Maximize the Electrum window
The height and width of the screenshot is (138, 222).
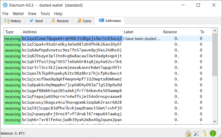[x=198, y=5]
